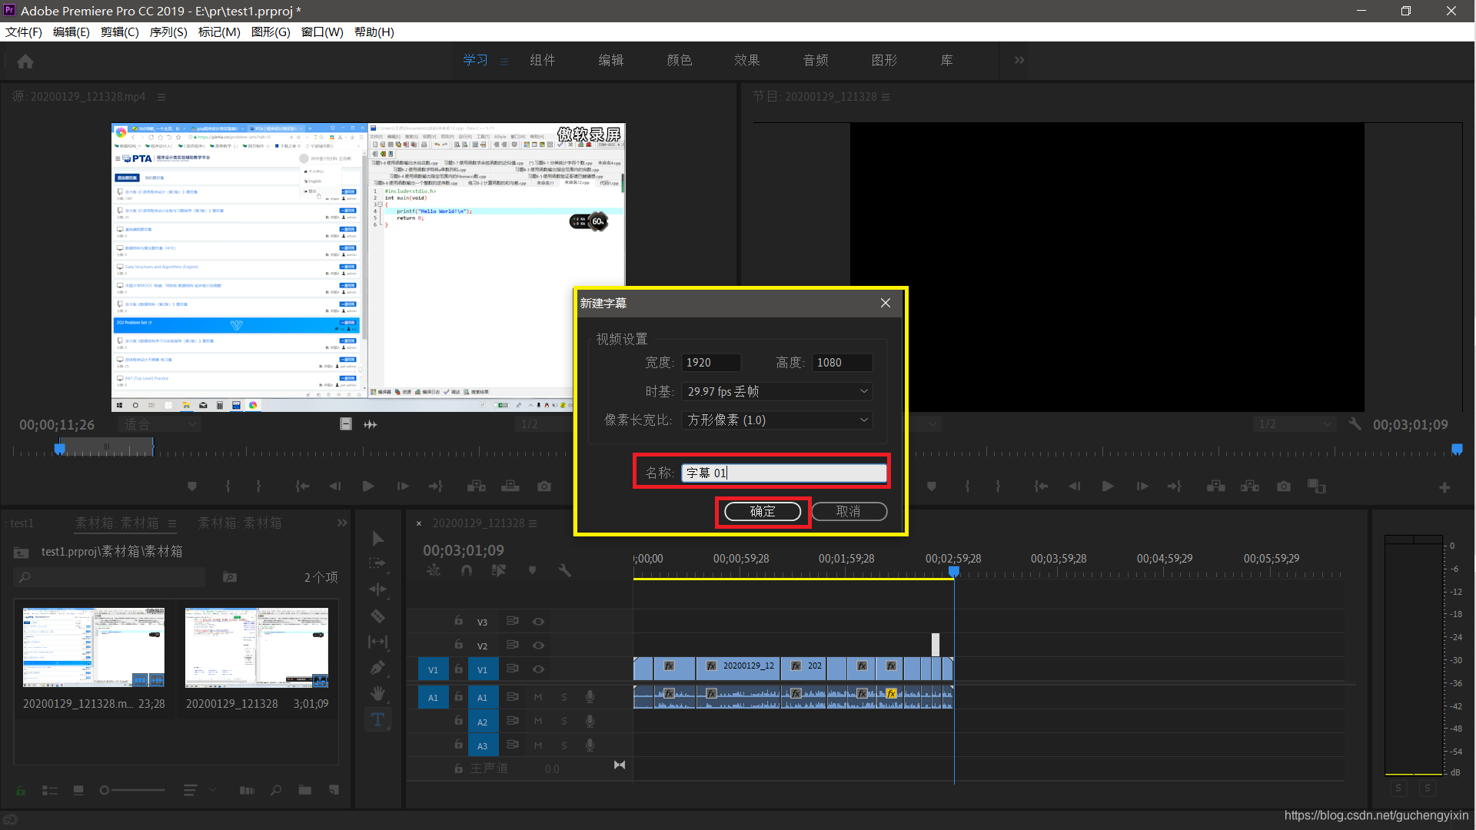The width and height of the screenshot is (1476, 830).
Task: Toggle the V3 track lock
Action: click(458, 621)
